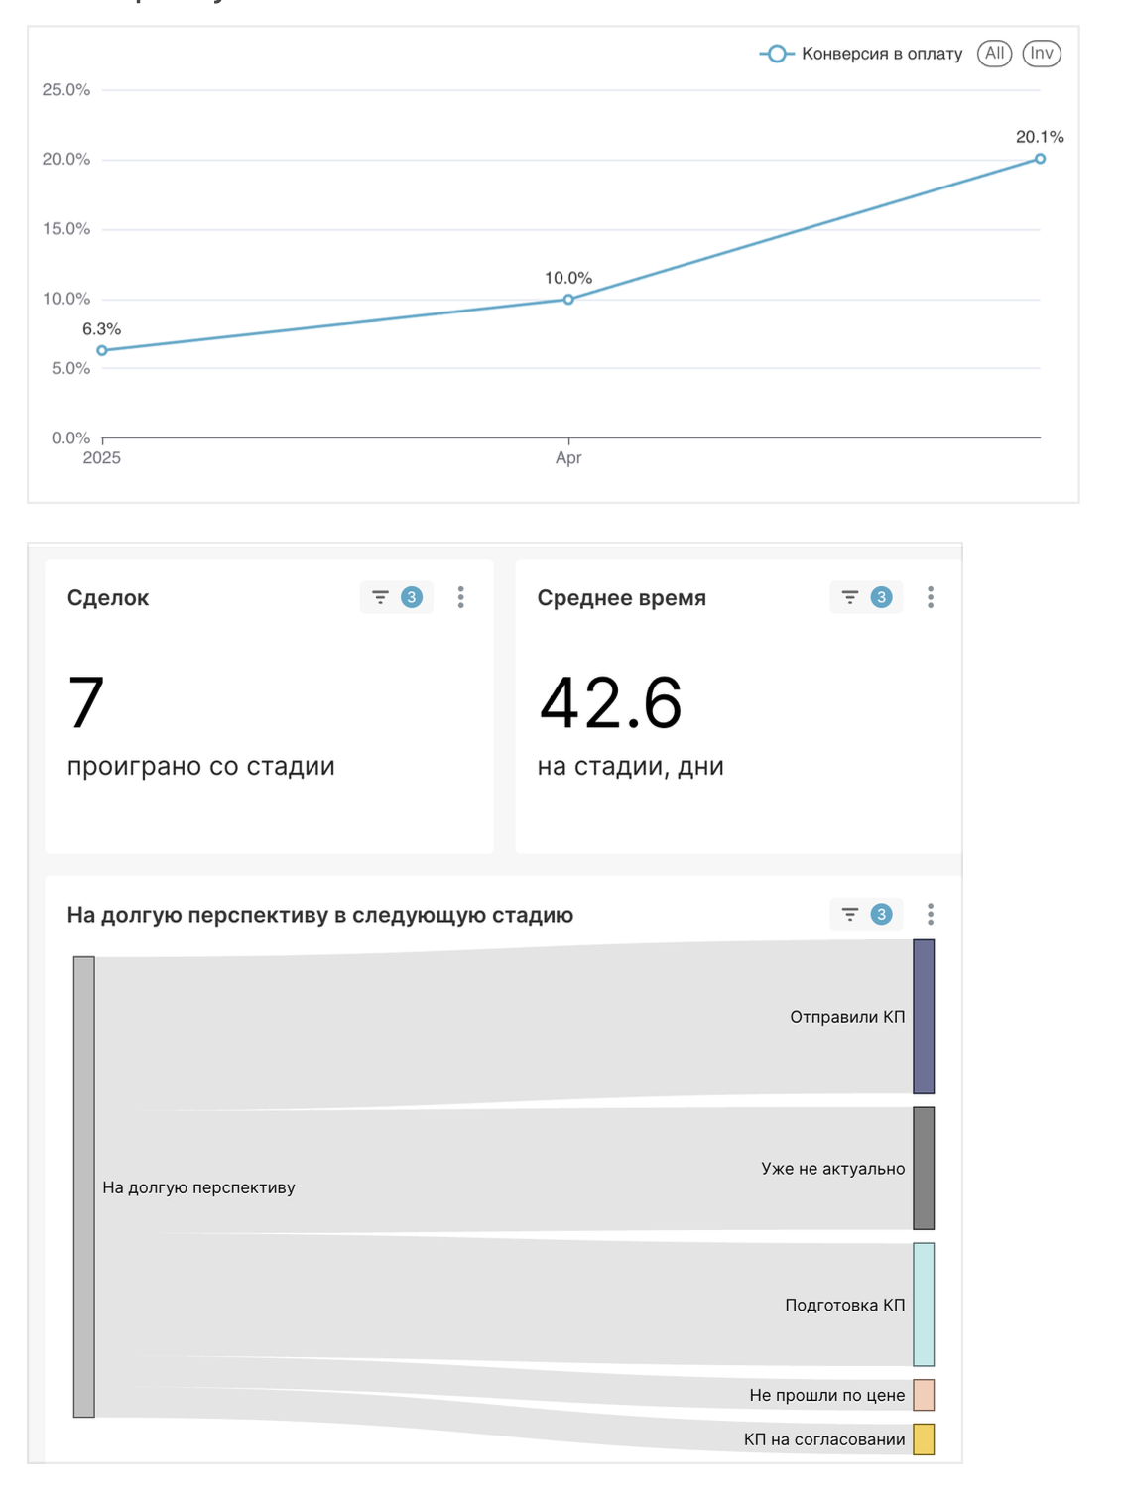Viewport: 1123px width, 1498px height.
Task: Select the Не прошли по цене node
Action: 924,1395
